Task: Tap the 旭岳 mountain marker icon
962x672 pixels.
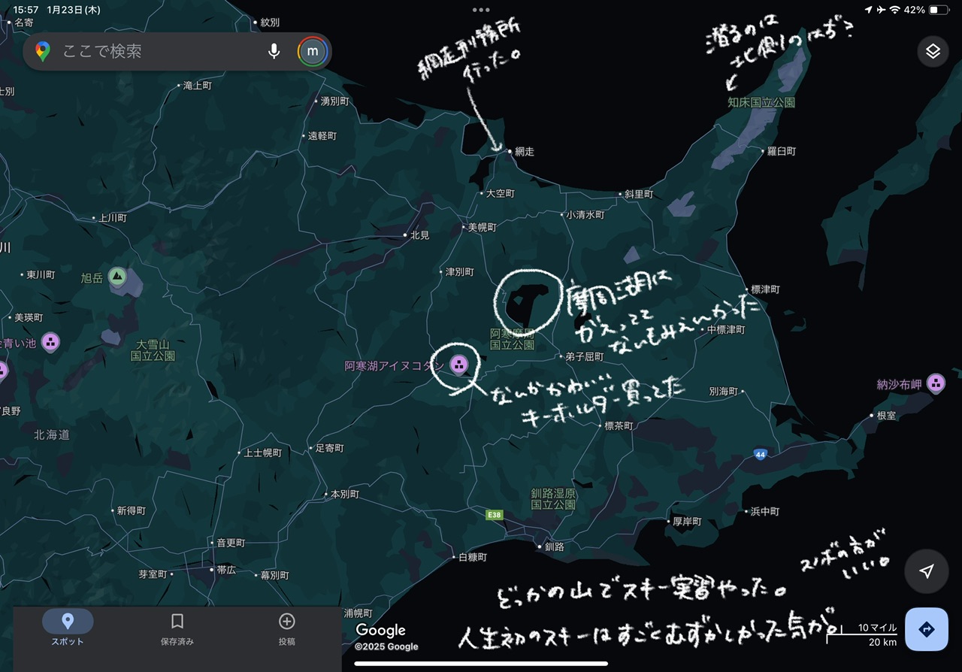Action: 116,277
